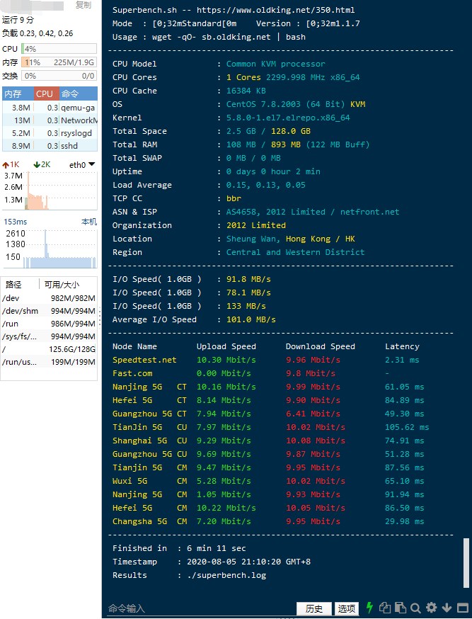This screenshot has width=472, height=619.
Task: Click the 本机 local host label
Action: pos(89,222)
